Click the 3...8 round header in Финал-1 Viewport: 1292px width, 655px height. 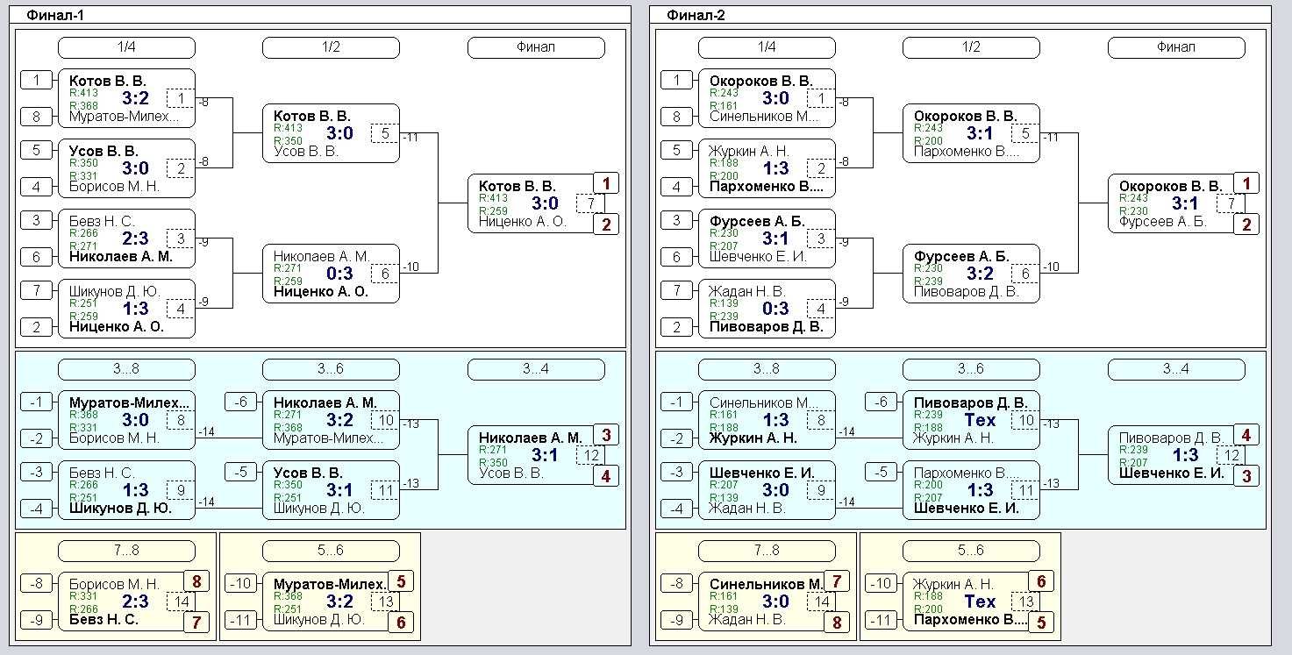point(126,369)
